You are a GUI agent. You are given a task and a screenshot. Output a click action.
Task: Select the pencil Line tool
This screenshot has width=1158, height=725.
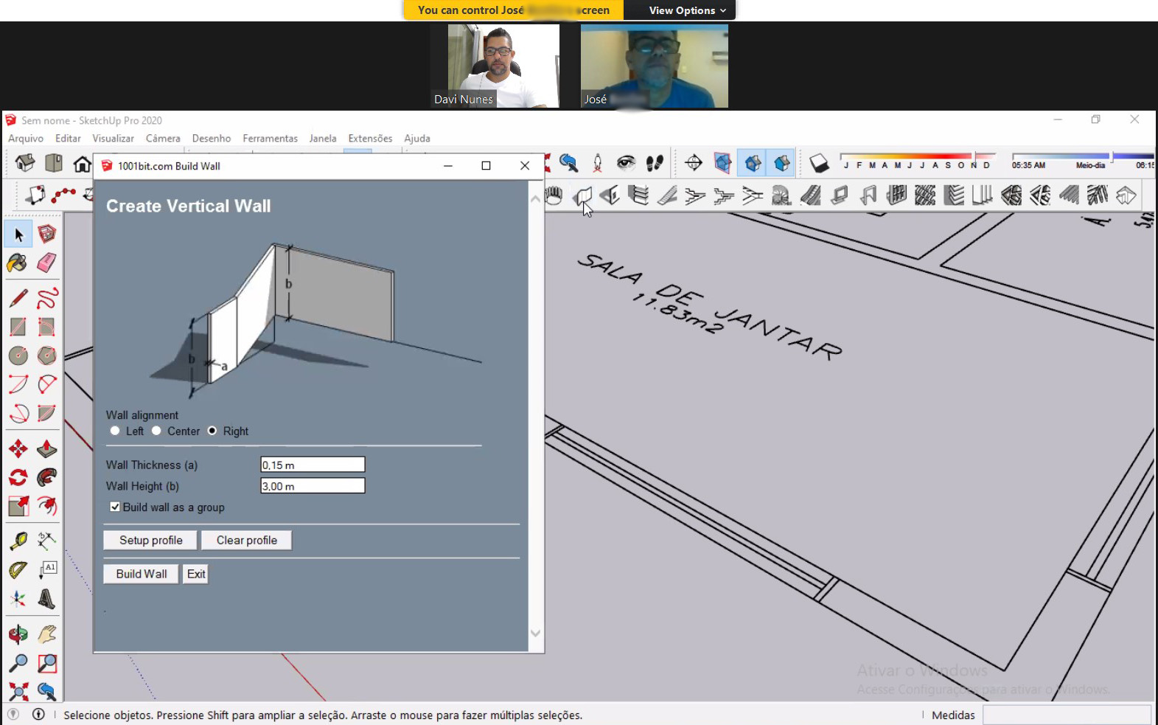[x=18, y=298]
